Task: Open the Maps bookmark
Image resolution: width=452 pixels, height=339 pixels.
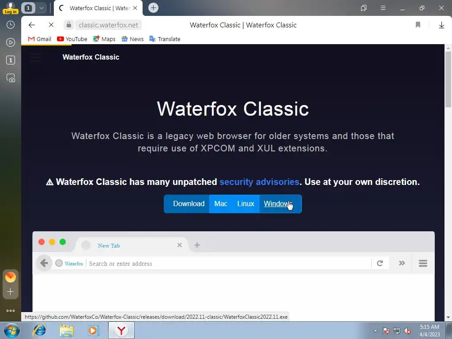Action: click(x=104, y=39)
